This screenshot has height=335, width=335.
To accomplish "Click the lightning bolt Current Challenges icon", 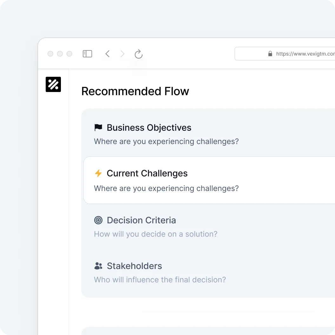I will (98, 173).
